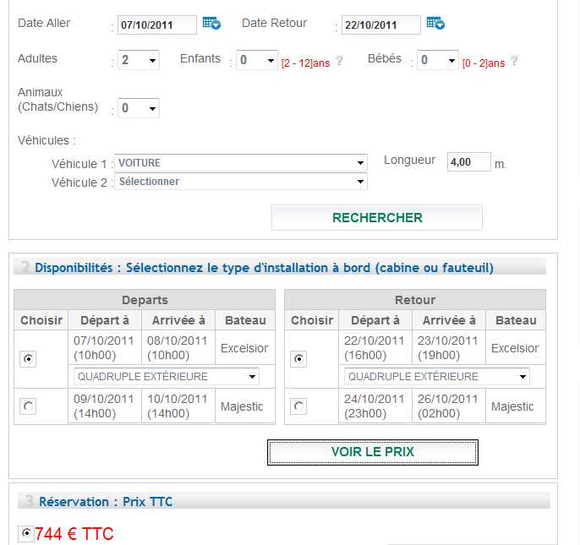This screenshot has height=545, width=580.
Task: Select the 744 € TTC price radio option
Action: pyautogui.click(x=26, y=533)
